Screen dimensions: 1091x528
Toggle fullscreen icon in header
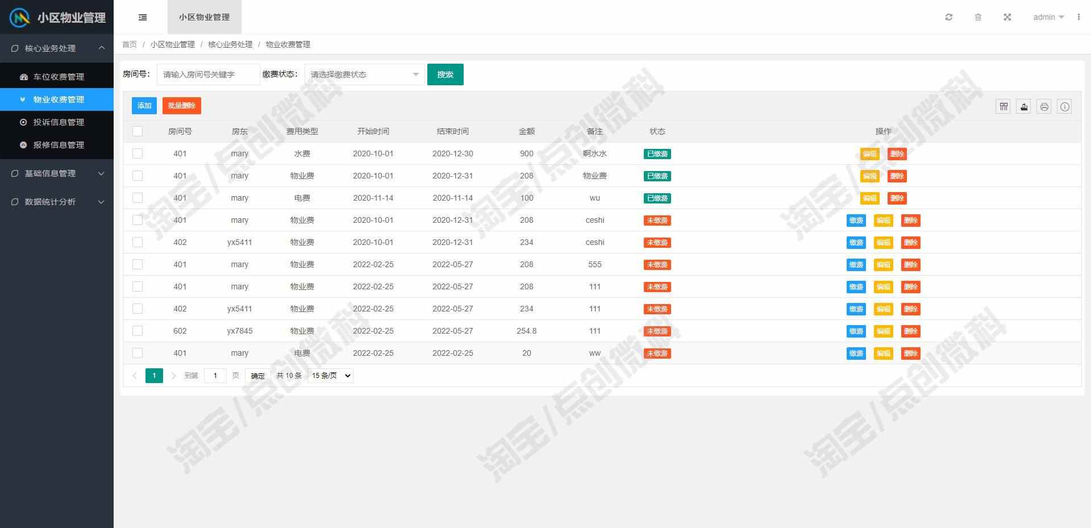[x=1007, y=17]
